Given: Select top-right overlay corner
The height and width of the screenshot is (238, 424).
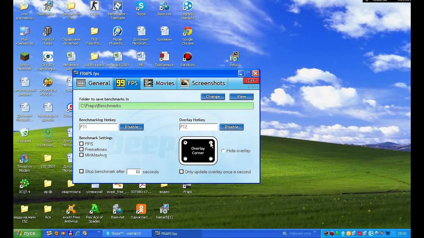Looking at the screenshot, I should [x=211, y=142].
